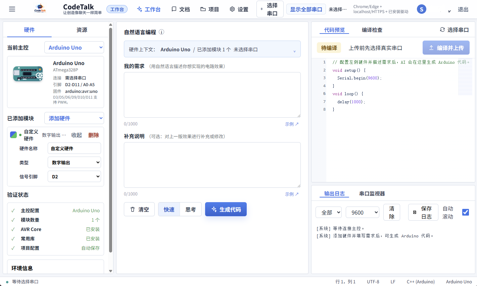This screenshot has height=286, width=477.
Task: Open the 项目 nav item
Action: (x=210, y=9)
